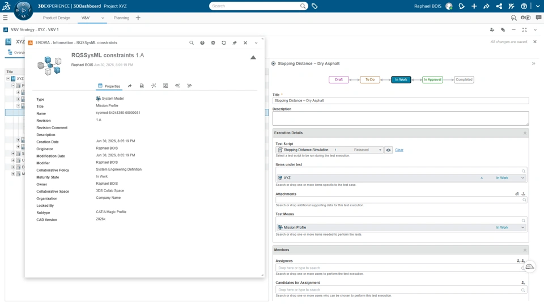Download attachments icon

(523, 194)
